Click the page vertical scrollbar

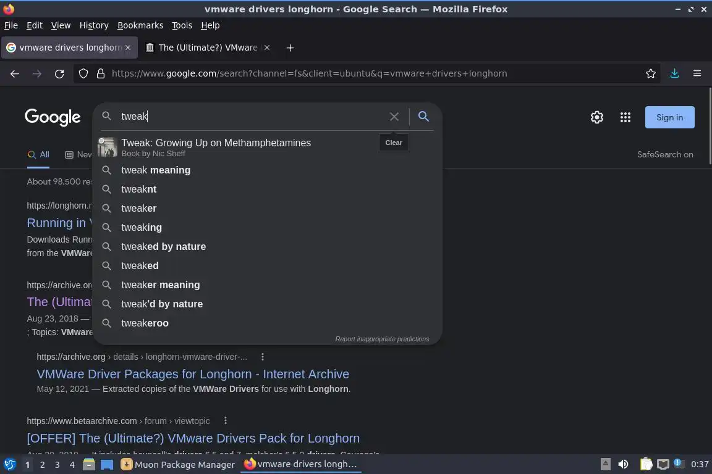[x=710, y=126]
